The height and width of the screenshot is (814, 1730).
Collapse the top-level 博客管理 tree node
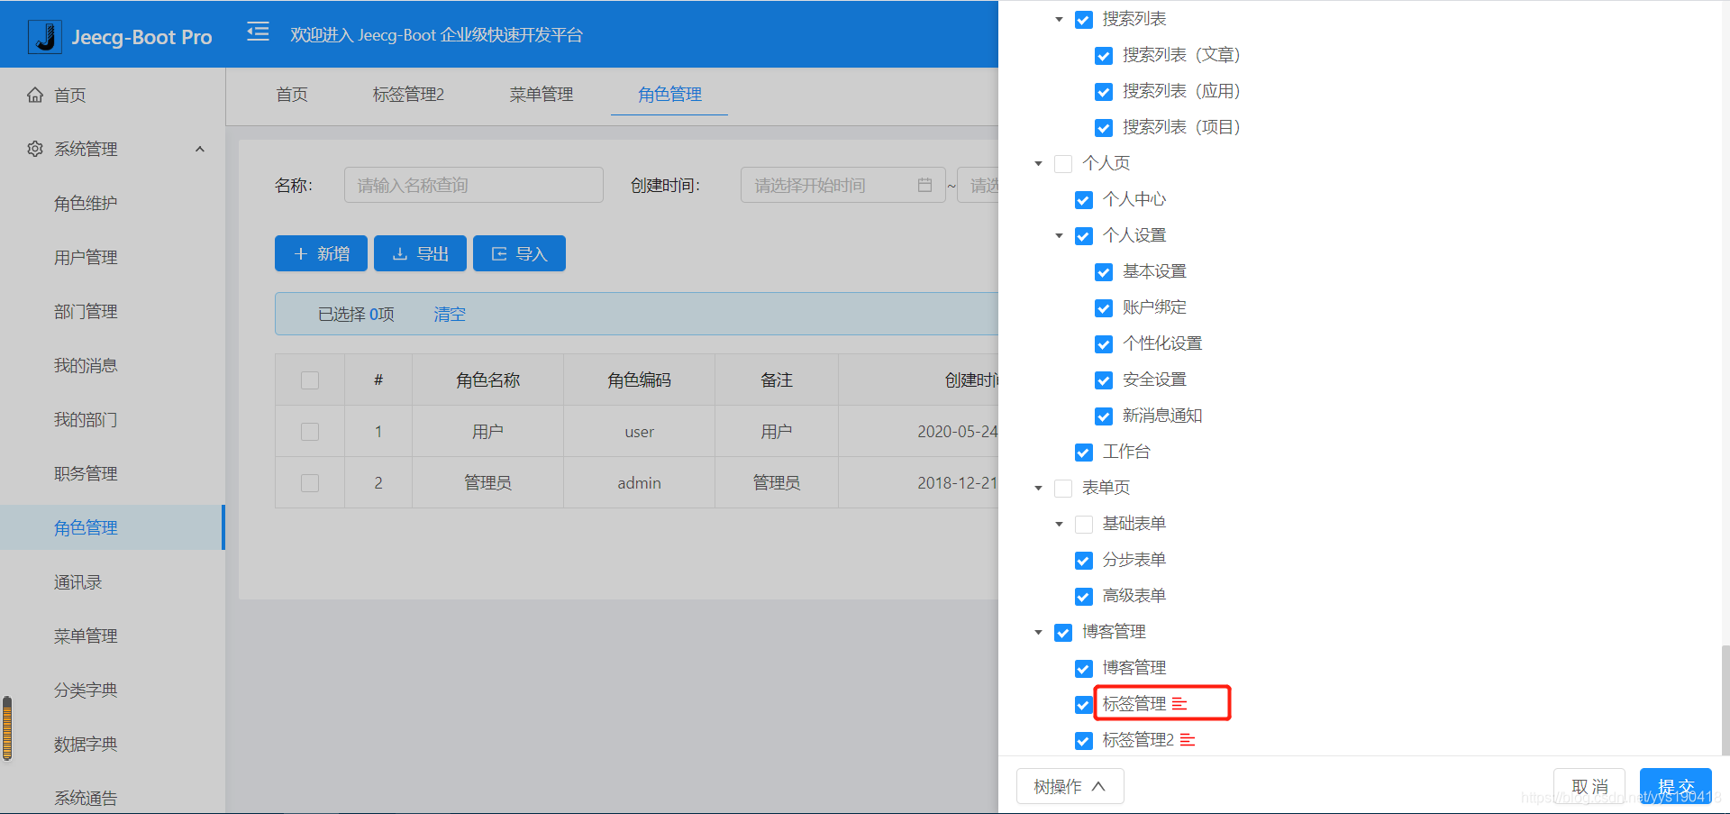(1038, 632)
